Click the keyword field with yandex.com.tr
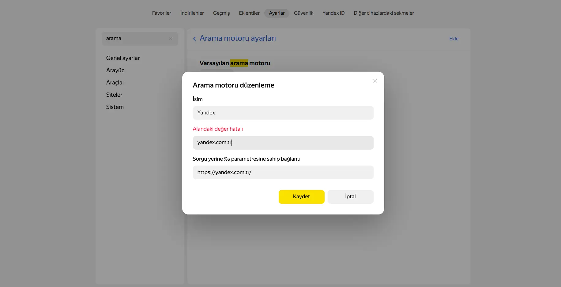 [x=283, y=143]
